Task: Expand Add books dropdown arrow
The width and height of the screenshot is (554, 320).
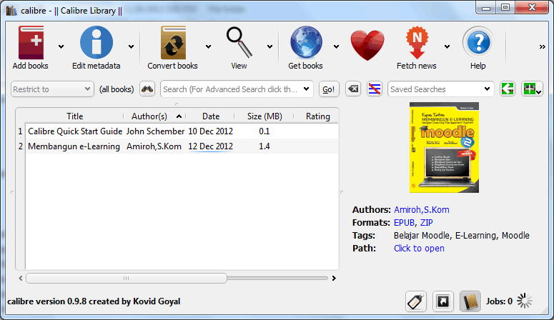Action: 61,46
